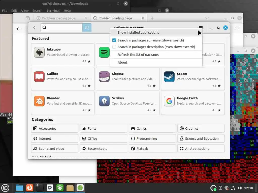This screenshot has width=258, height=193.
Task: Select Show installed applications menu entry
Action: tap(156, 32)
